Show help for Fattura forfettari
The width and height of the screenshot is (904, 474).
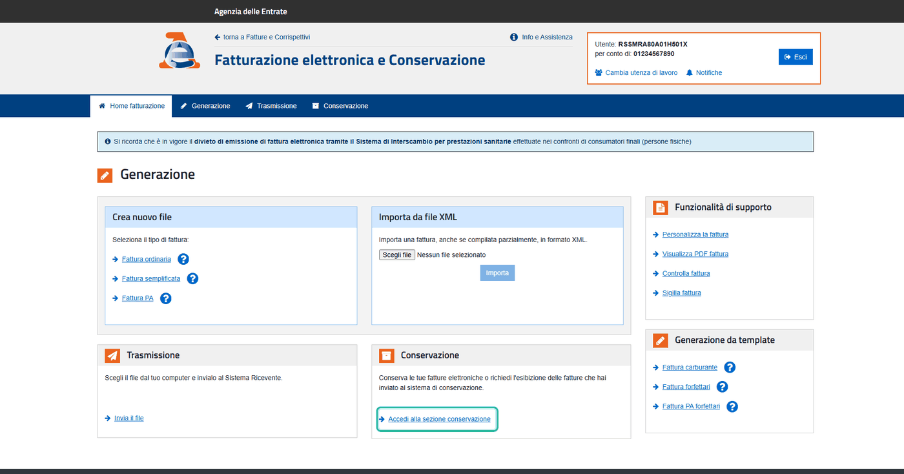click(x=723, y=387)
